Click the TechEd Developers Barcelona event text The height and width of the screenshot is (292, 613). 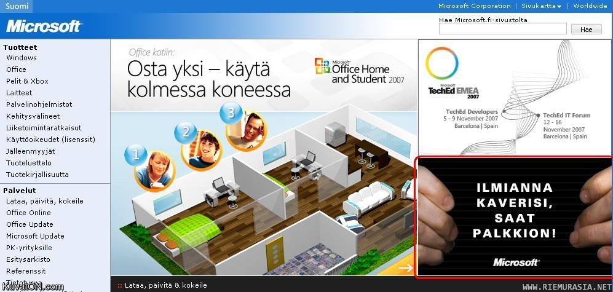click(472, 119)
